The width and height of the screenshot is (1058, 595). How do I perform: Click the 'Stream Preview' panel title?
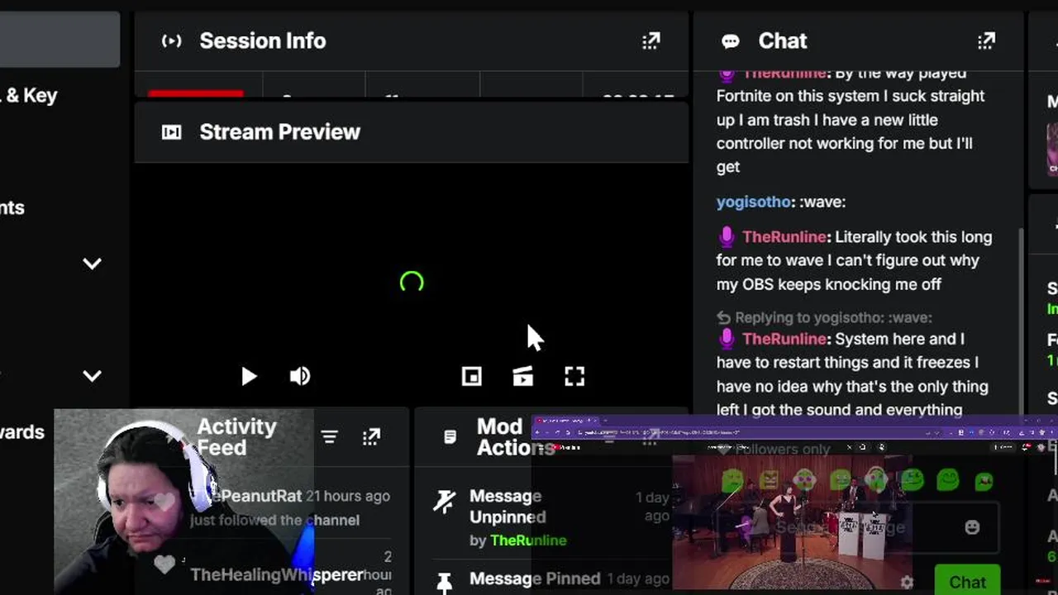[x=279, y=132]
